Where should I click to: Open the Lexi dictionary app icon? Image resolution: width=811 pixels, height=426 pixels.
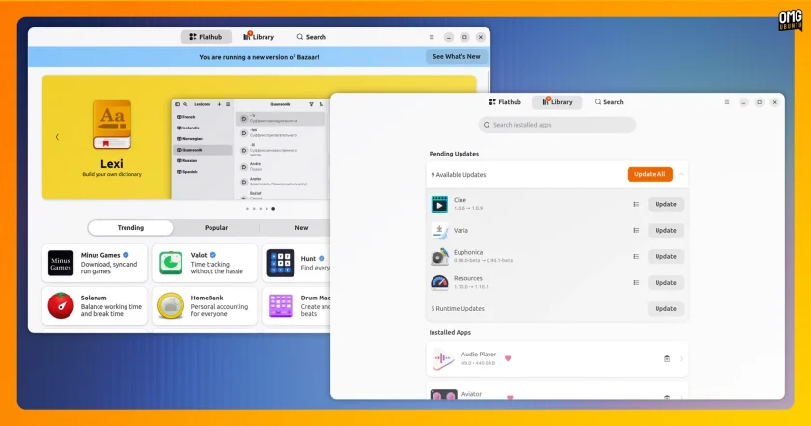112,125
